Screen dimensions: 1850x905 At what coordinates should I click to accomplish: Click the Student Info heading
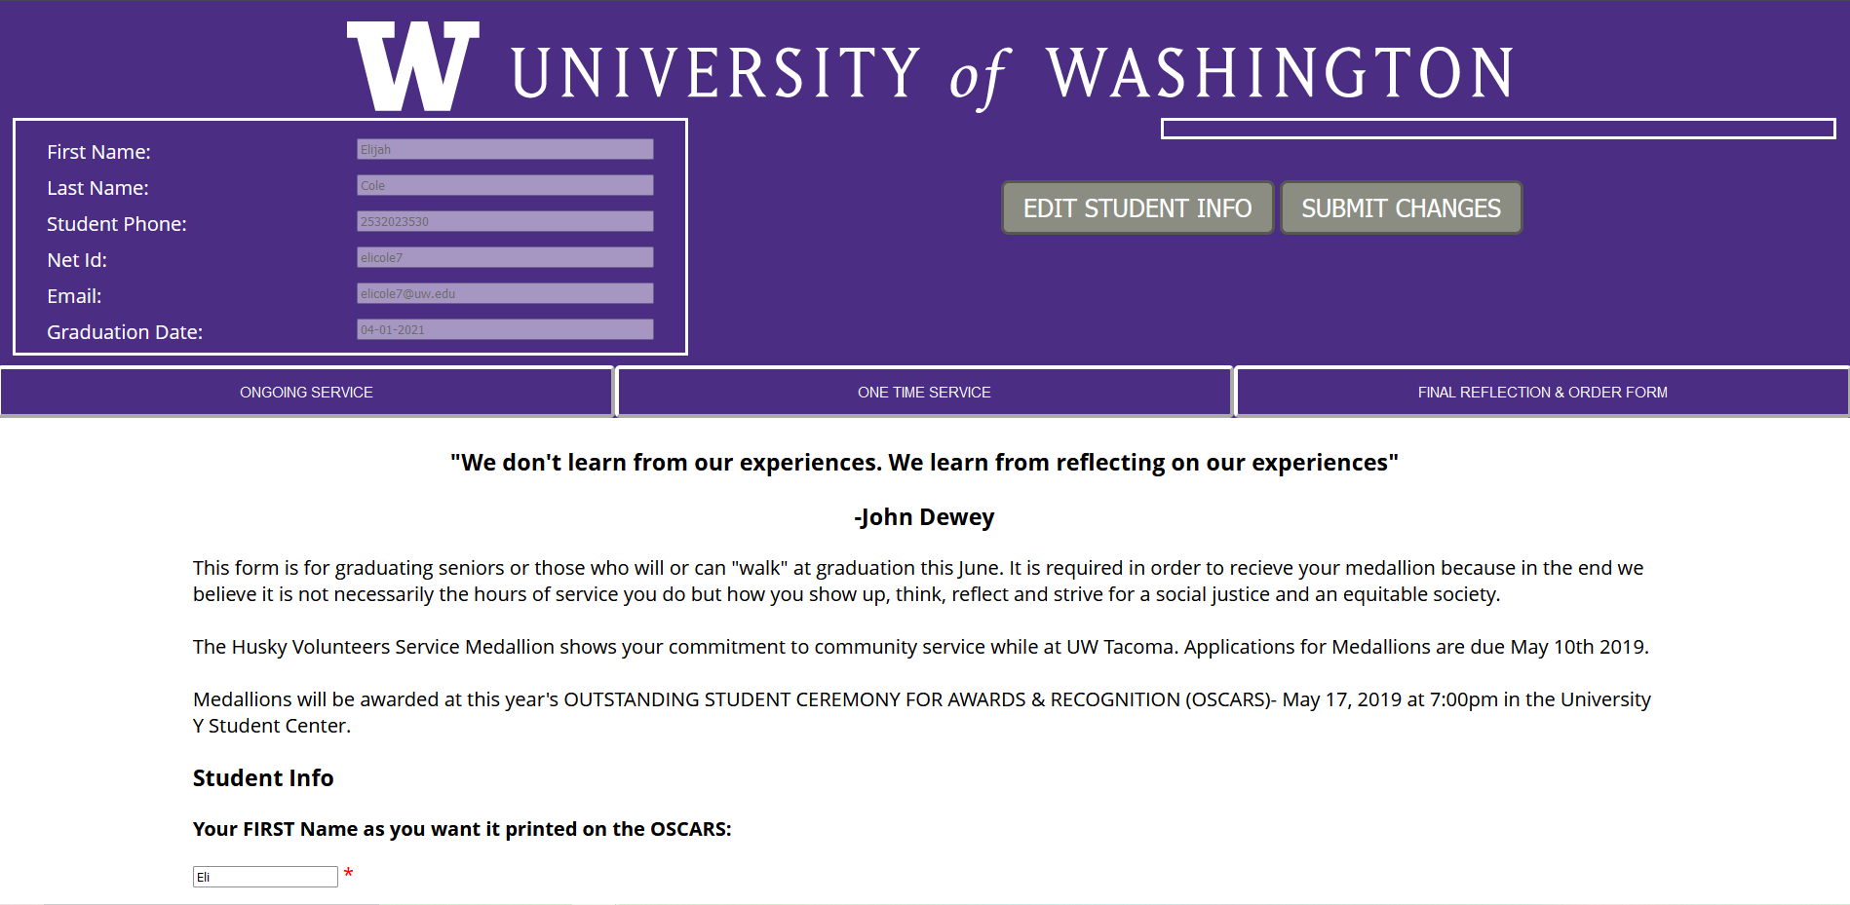[x=263, y=778]
